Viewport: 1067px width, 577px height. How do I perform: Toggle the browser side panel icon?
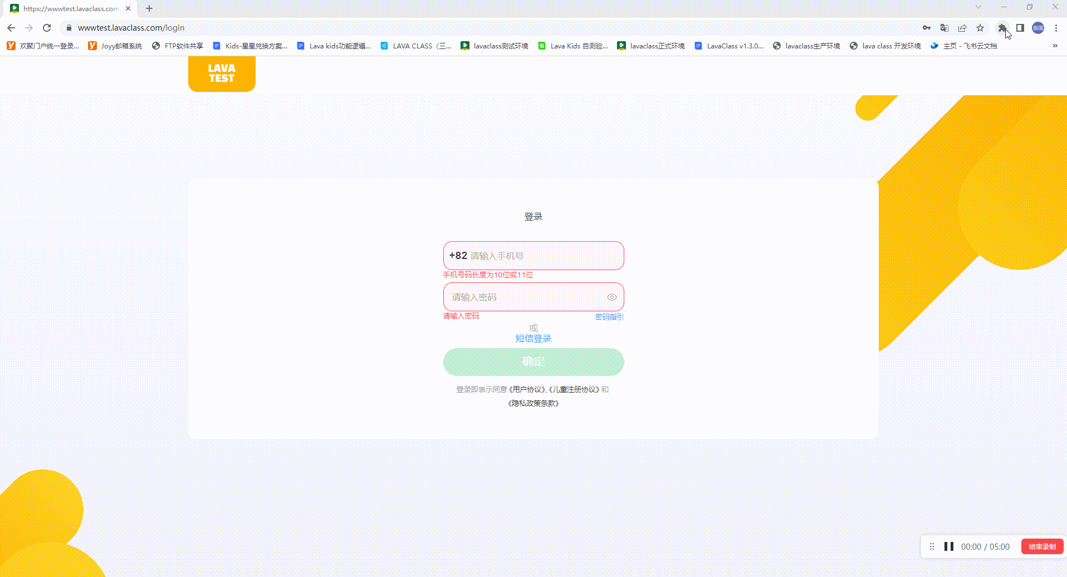coord(1020,28)
